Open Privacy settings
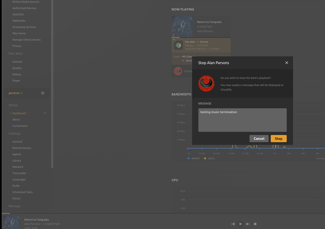The height and width of the screenshot is (229, 325). [x=17, y=46]
